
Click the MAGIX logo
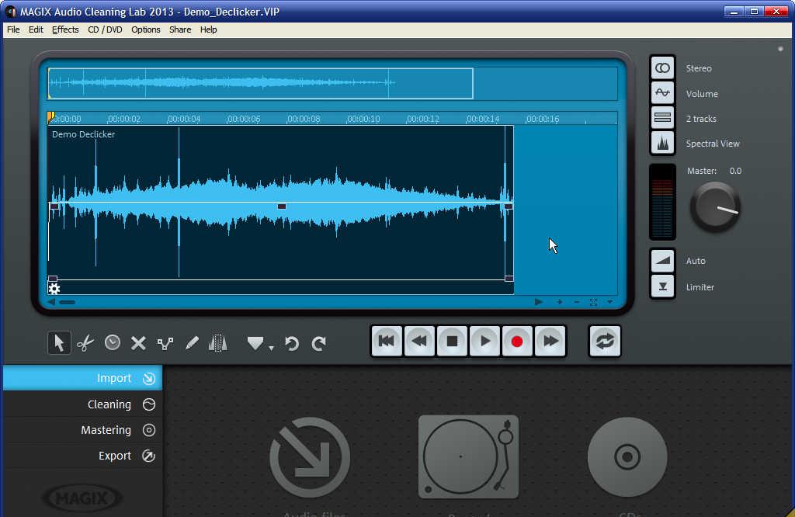(82, 498)
